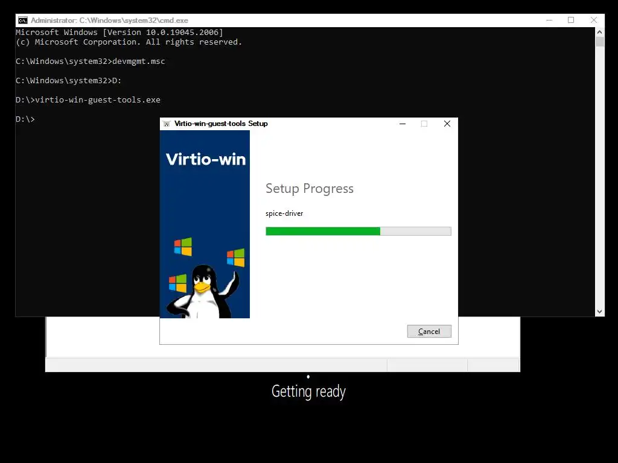Click the Tux penguin in the Virtio-win banner
The height and width of the screenshot is (463, 618).
tap(203, 291)
